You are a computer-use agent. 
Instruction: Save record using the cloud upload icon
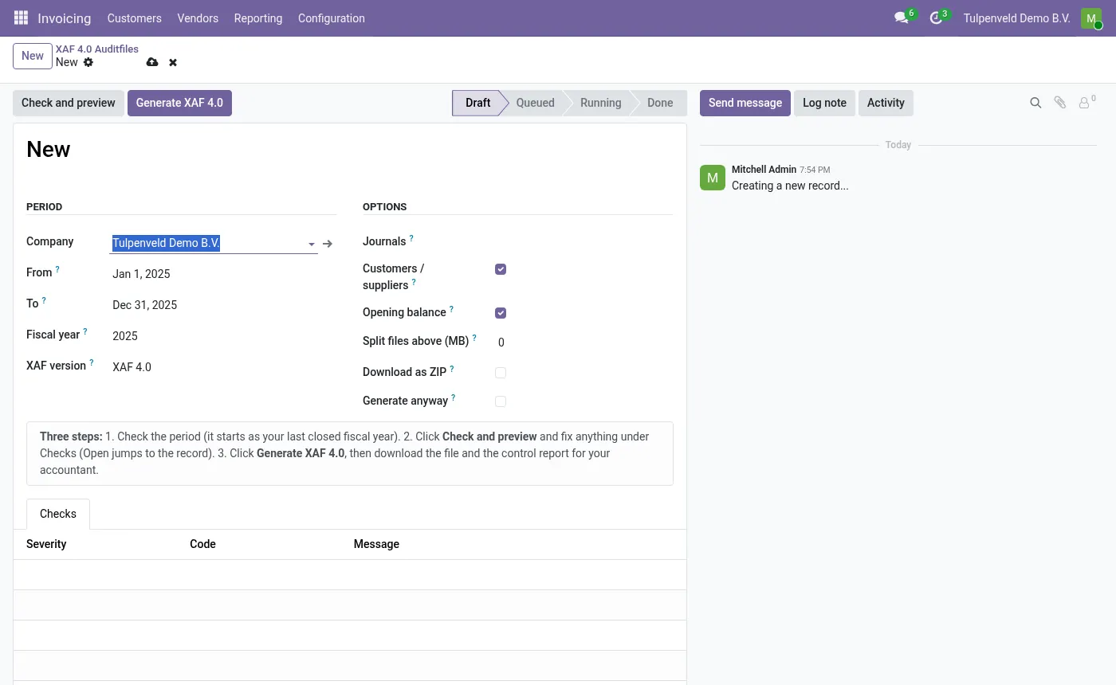click(x=152, y=62)
